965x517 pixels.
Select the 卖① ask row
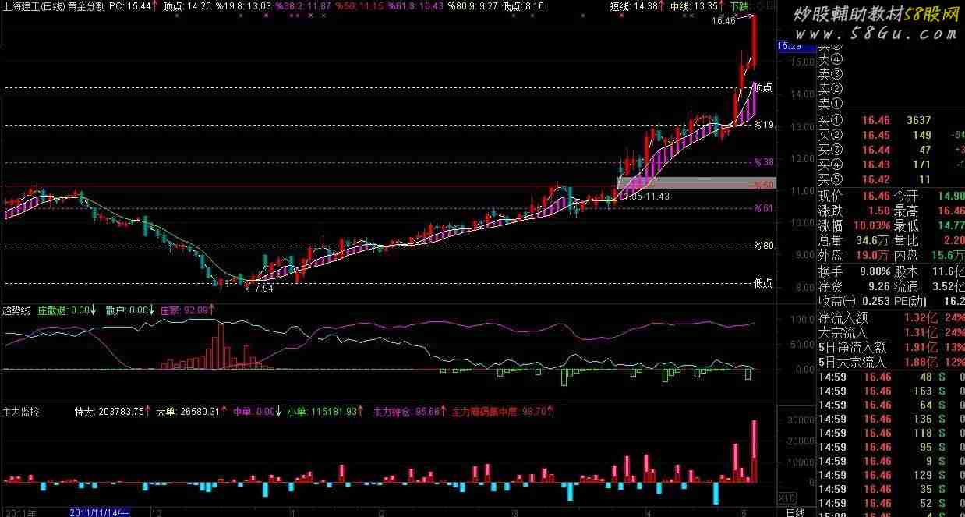pos(831,104)
